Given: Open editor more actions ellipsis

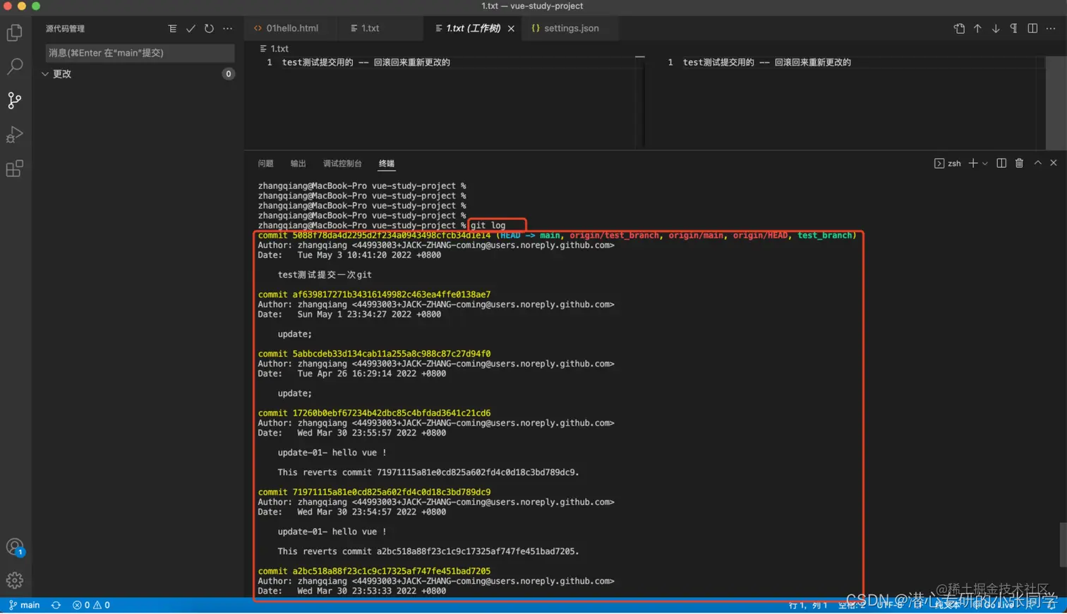Looking at the screenshot, I should click(x=1051, y=28).
